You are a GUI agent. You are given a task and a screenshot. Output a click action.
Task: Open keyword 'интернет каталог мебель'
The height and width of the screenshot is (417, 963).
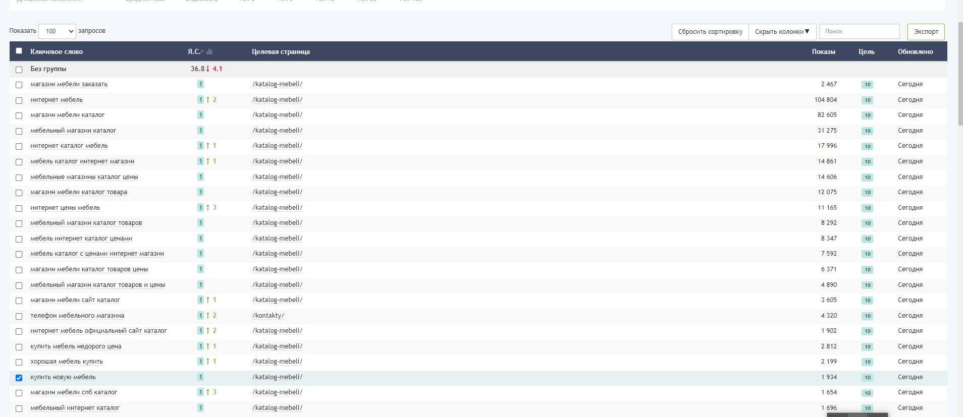tap(69, 146)
